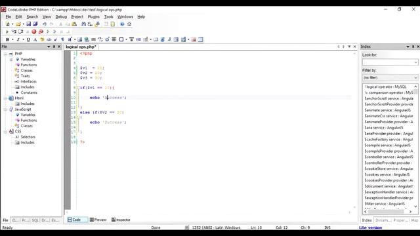420x236 pixels.
Task: Click the Undo arrow icon
Action: click(x=45, y=24)
